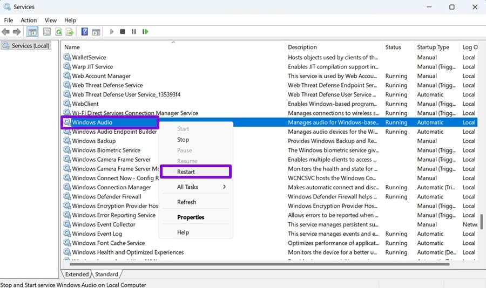Click the Back arrow toolbar icon
This screenshot has height=288, width=486.
(x=5, y=32)
